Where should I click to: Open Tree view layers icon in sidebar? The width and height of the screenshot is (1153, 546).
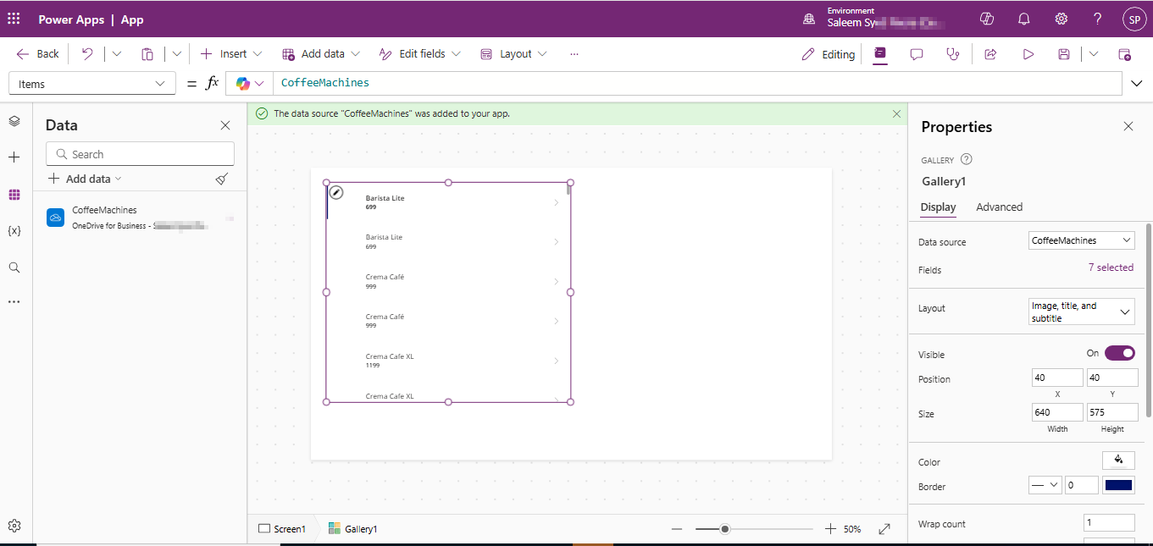(x=14, y=121)
